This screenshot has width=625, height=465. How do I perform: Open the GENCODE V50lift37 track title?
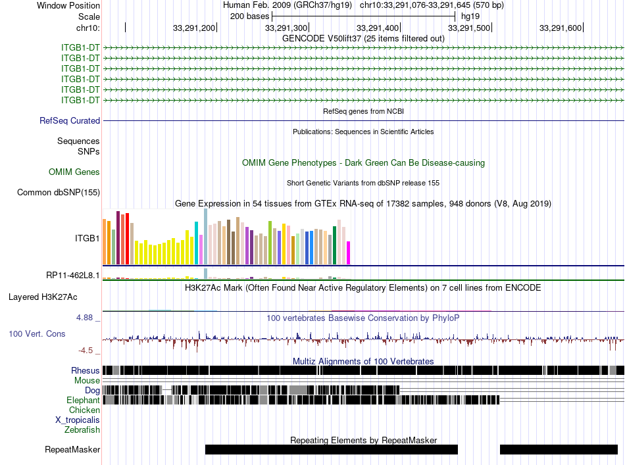[x=363, y=38]
